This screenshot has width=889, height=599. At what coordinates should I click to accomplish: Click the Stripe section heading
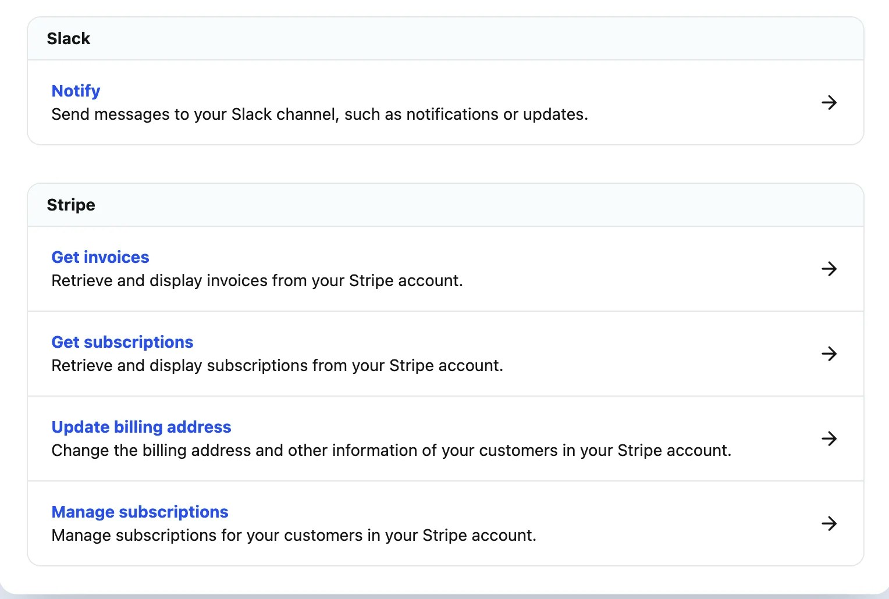tap(71, 205)
